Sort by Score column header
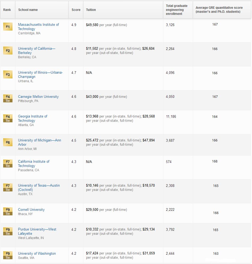This screenshot has height=264, width=252. point(76,10)
